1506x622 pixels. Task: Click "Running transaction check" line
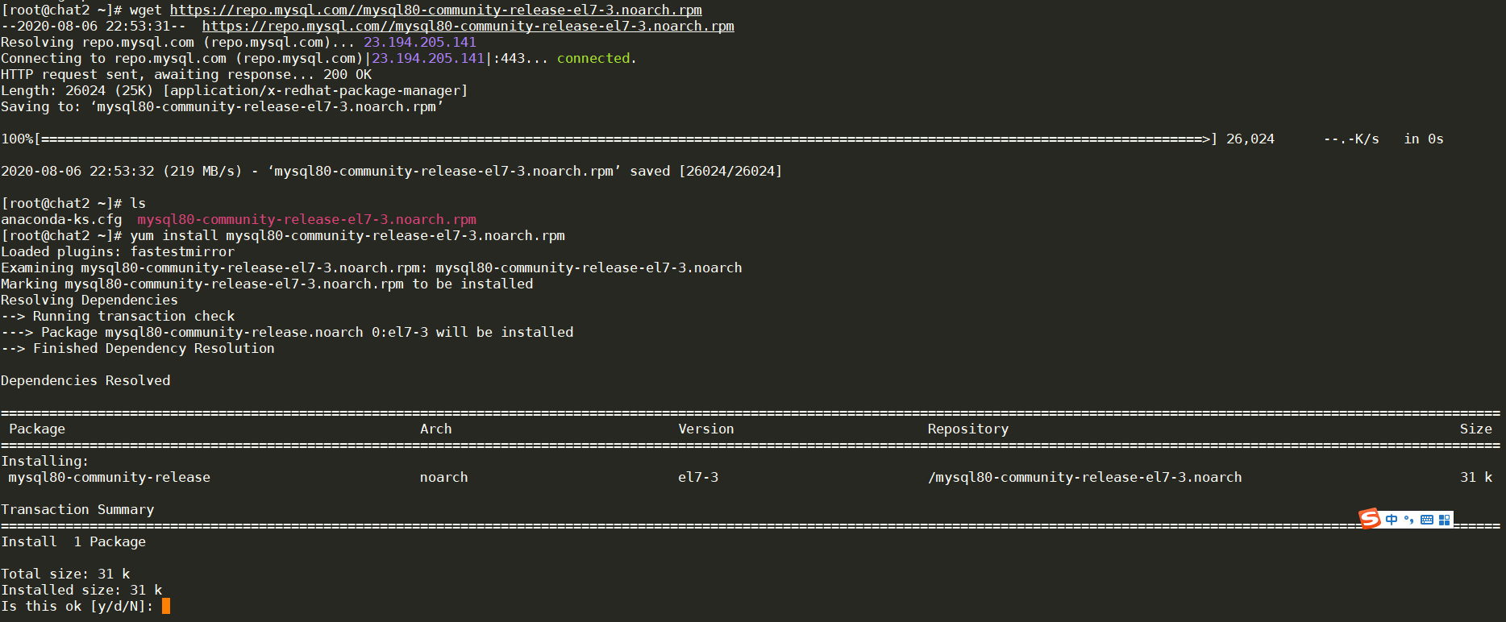coord(118,316)
